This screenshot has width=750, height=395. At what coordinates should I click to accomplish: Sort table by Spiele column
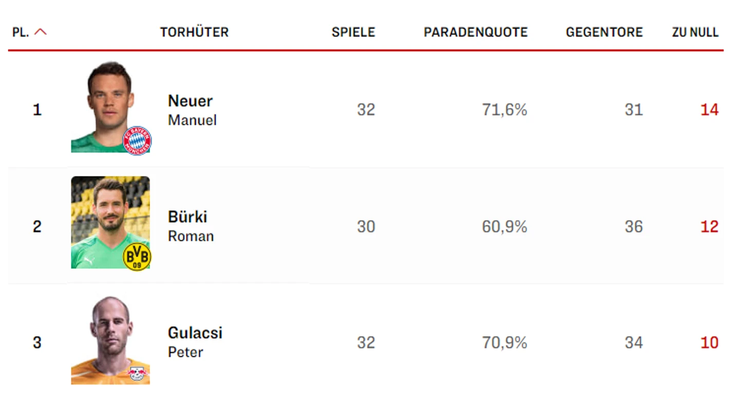coord(353,32)
